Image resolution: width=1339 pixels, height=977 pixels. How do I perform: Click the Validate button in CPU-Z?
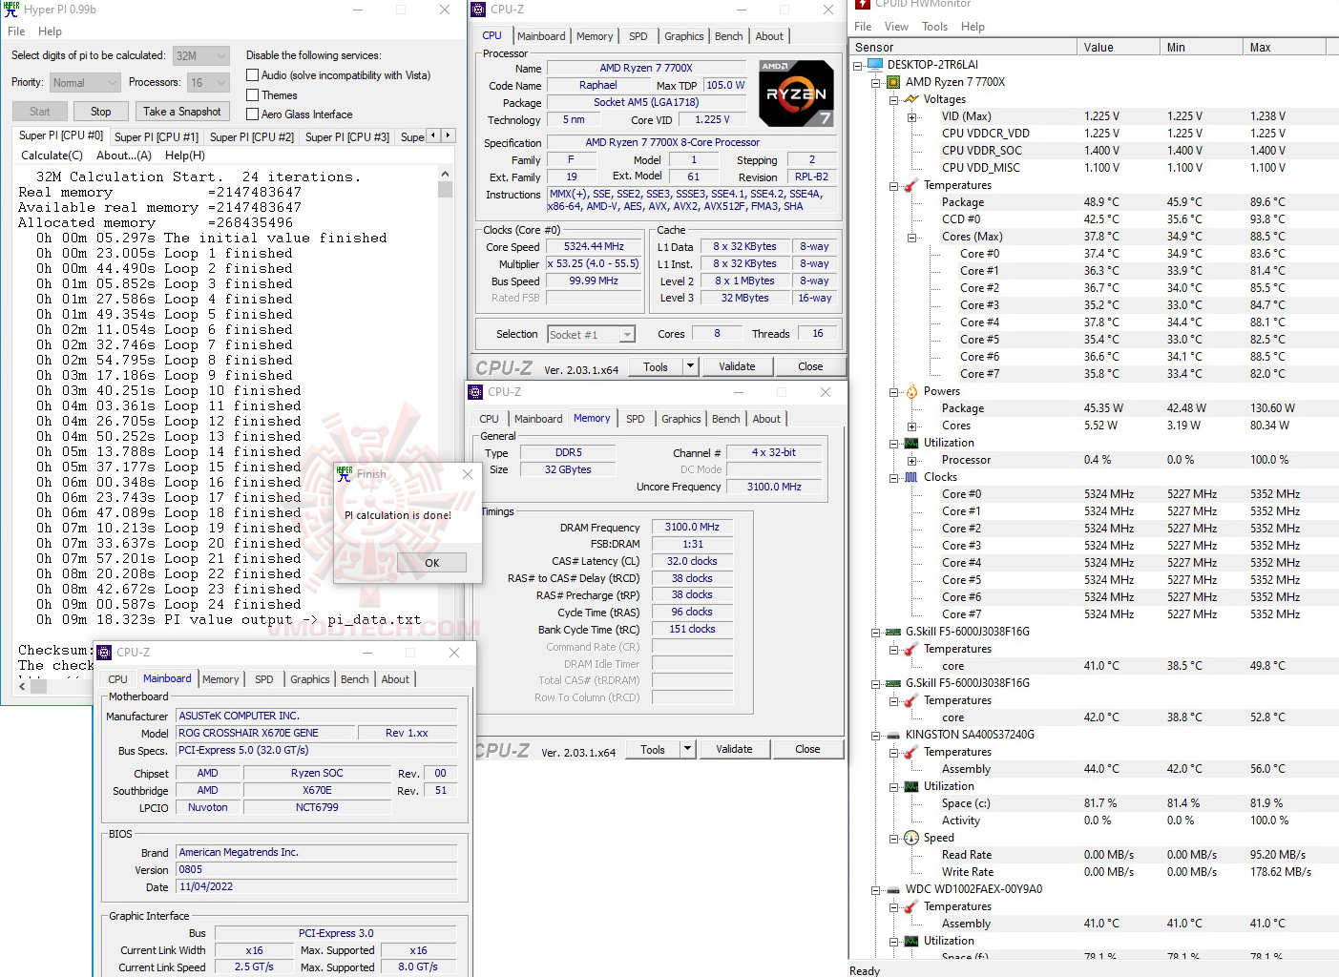tap(737, 365)
